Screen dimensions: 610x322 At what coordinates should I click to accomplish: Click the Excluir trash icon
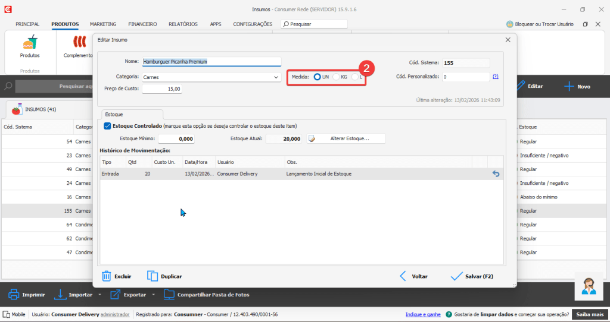coord(107,276)
